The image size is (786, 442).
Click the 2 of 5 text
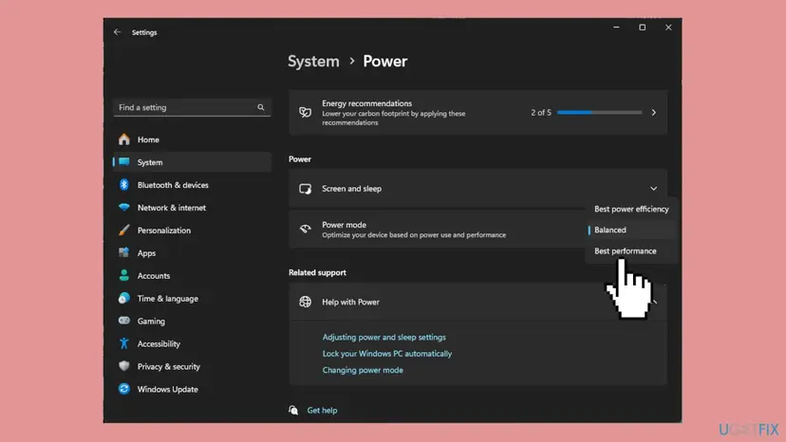(x=541, y=112)
